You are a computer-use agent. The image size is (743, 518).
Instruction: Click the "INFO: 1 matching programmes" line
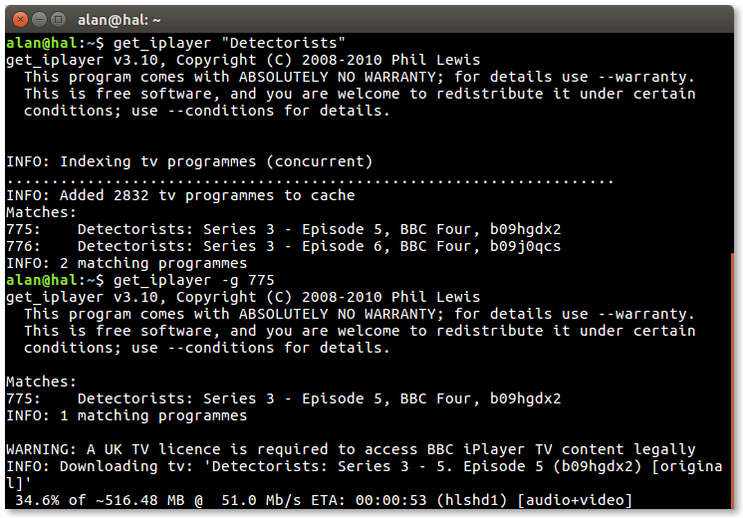pos(126,415)
